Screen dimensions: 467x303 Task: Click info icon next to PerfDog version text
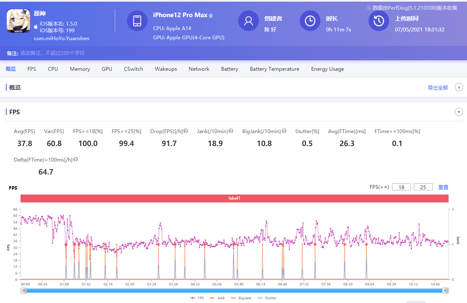point(369,8)
